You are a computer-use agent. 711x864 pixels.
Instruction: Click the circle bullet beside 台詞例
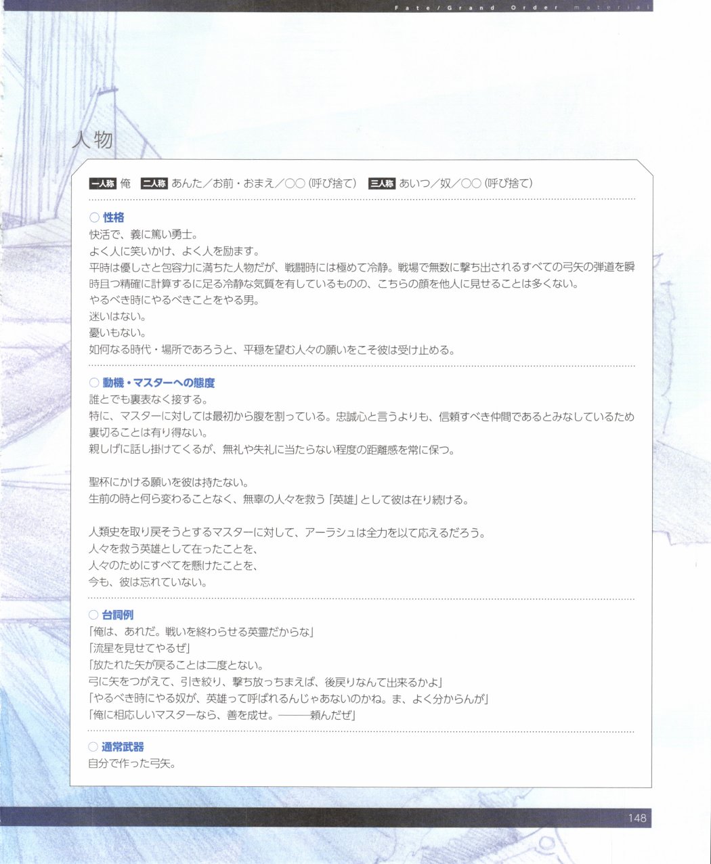[x=94, y=615]
